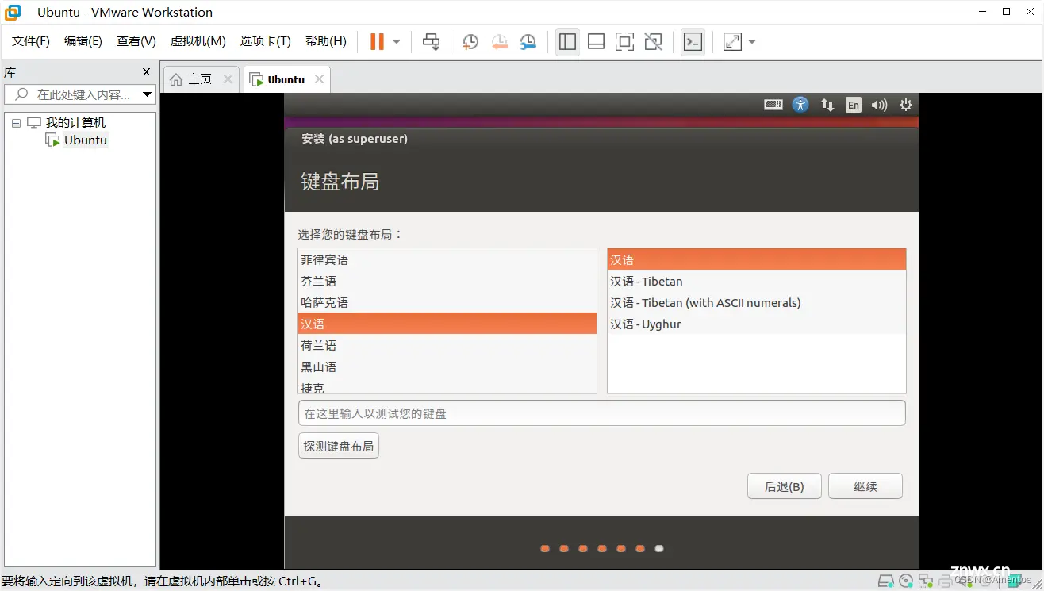The image size is (1044, 591).
Task: Toggle Unity mode toolbar icon
Action: click(x=653, y=41)
